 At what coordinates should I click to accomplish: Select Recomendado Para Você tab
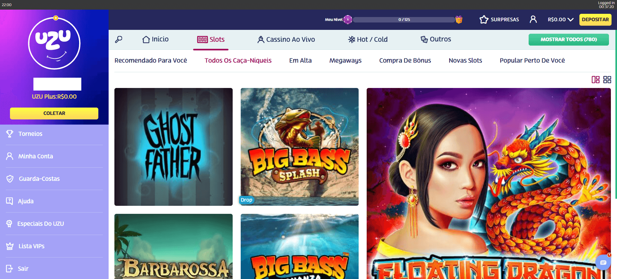click(x=151, y=61)
